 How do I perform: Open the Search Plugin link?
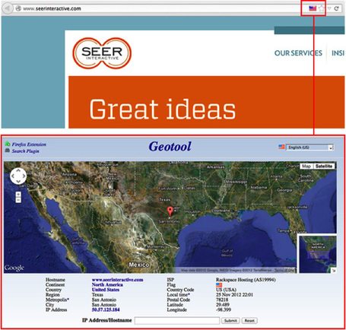pyautogui.click(x=25, y=151)
